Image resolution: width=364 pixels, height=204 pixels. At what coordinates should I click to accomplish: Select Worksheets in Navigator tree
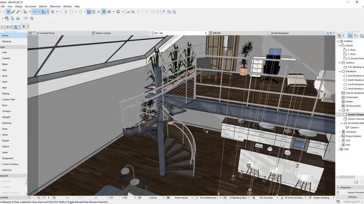pos(353,97)
